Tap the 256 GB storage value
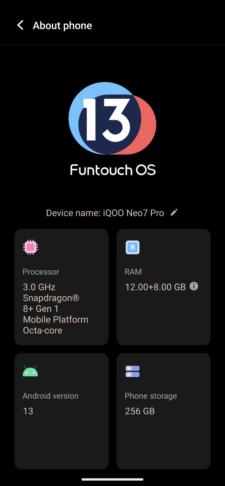 click(140, 411)
